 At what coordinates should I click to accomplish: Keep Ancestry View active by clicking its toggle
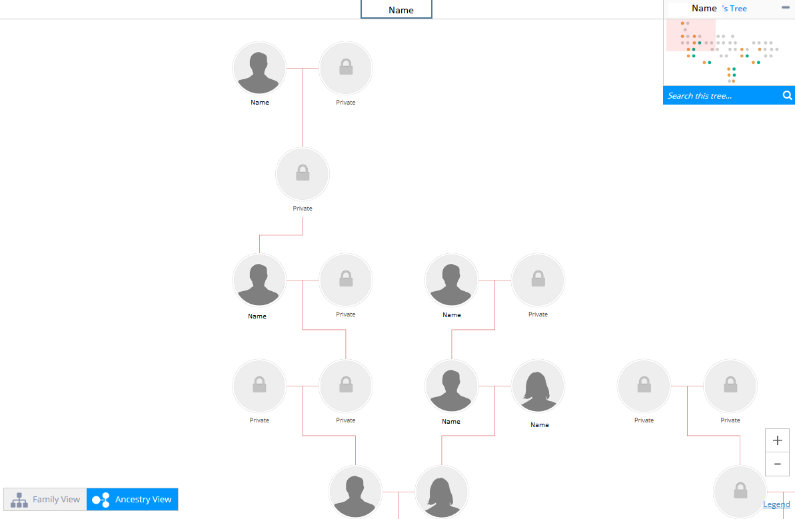(132, 499)
